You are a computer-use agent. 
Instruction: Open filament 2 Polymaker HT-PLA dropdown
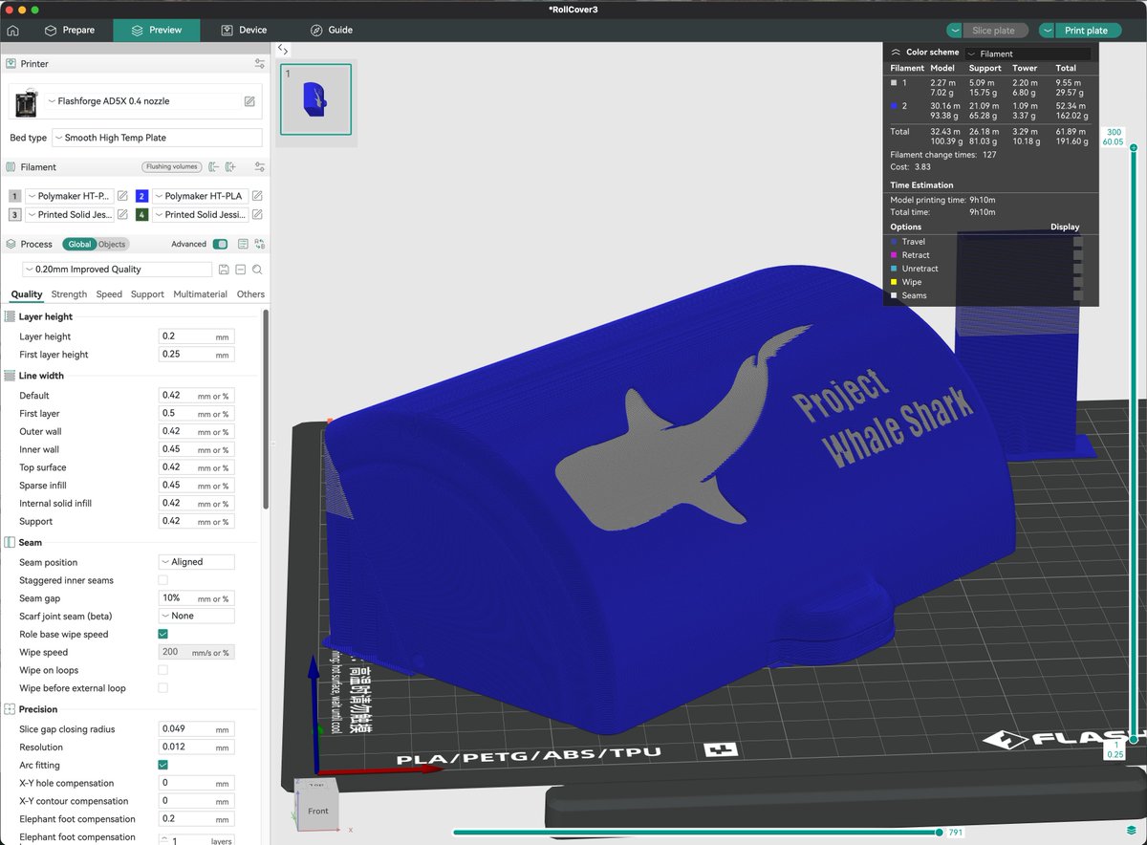201,196
